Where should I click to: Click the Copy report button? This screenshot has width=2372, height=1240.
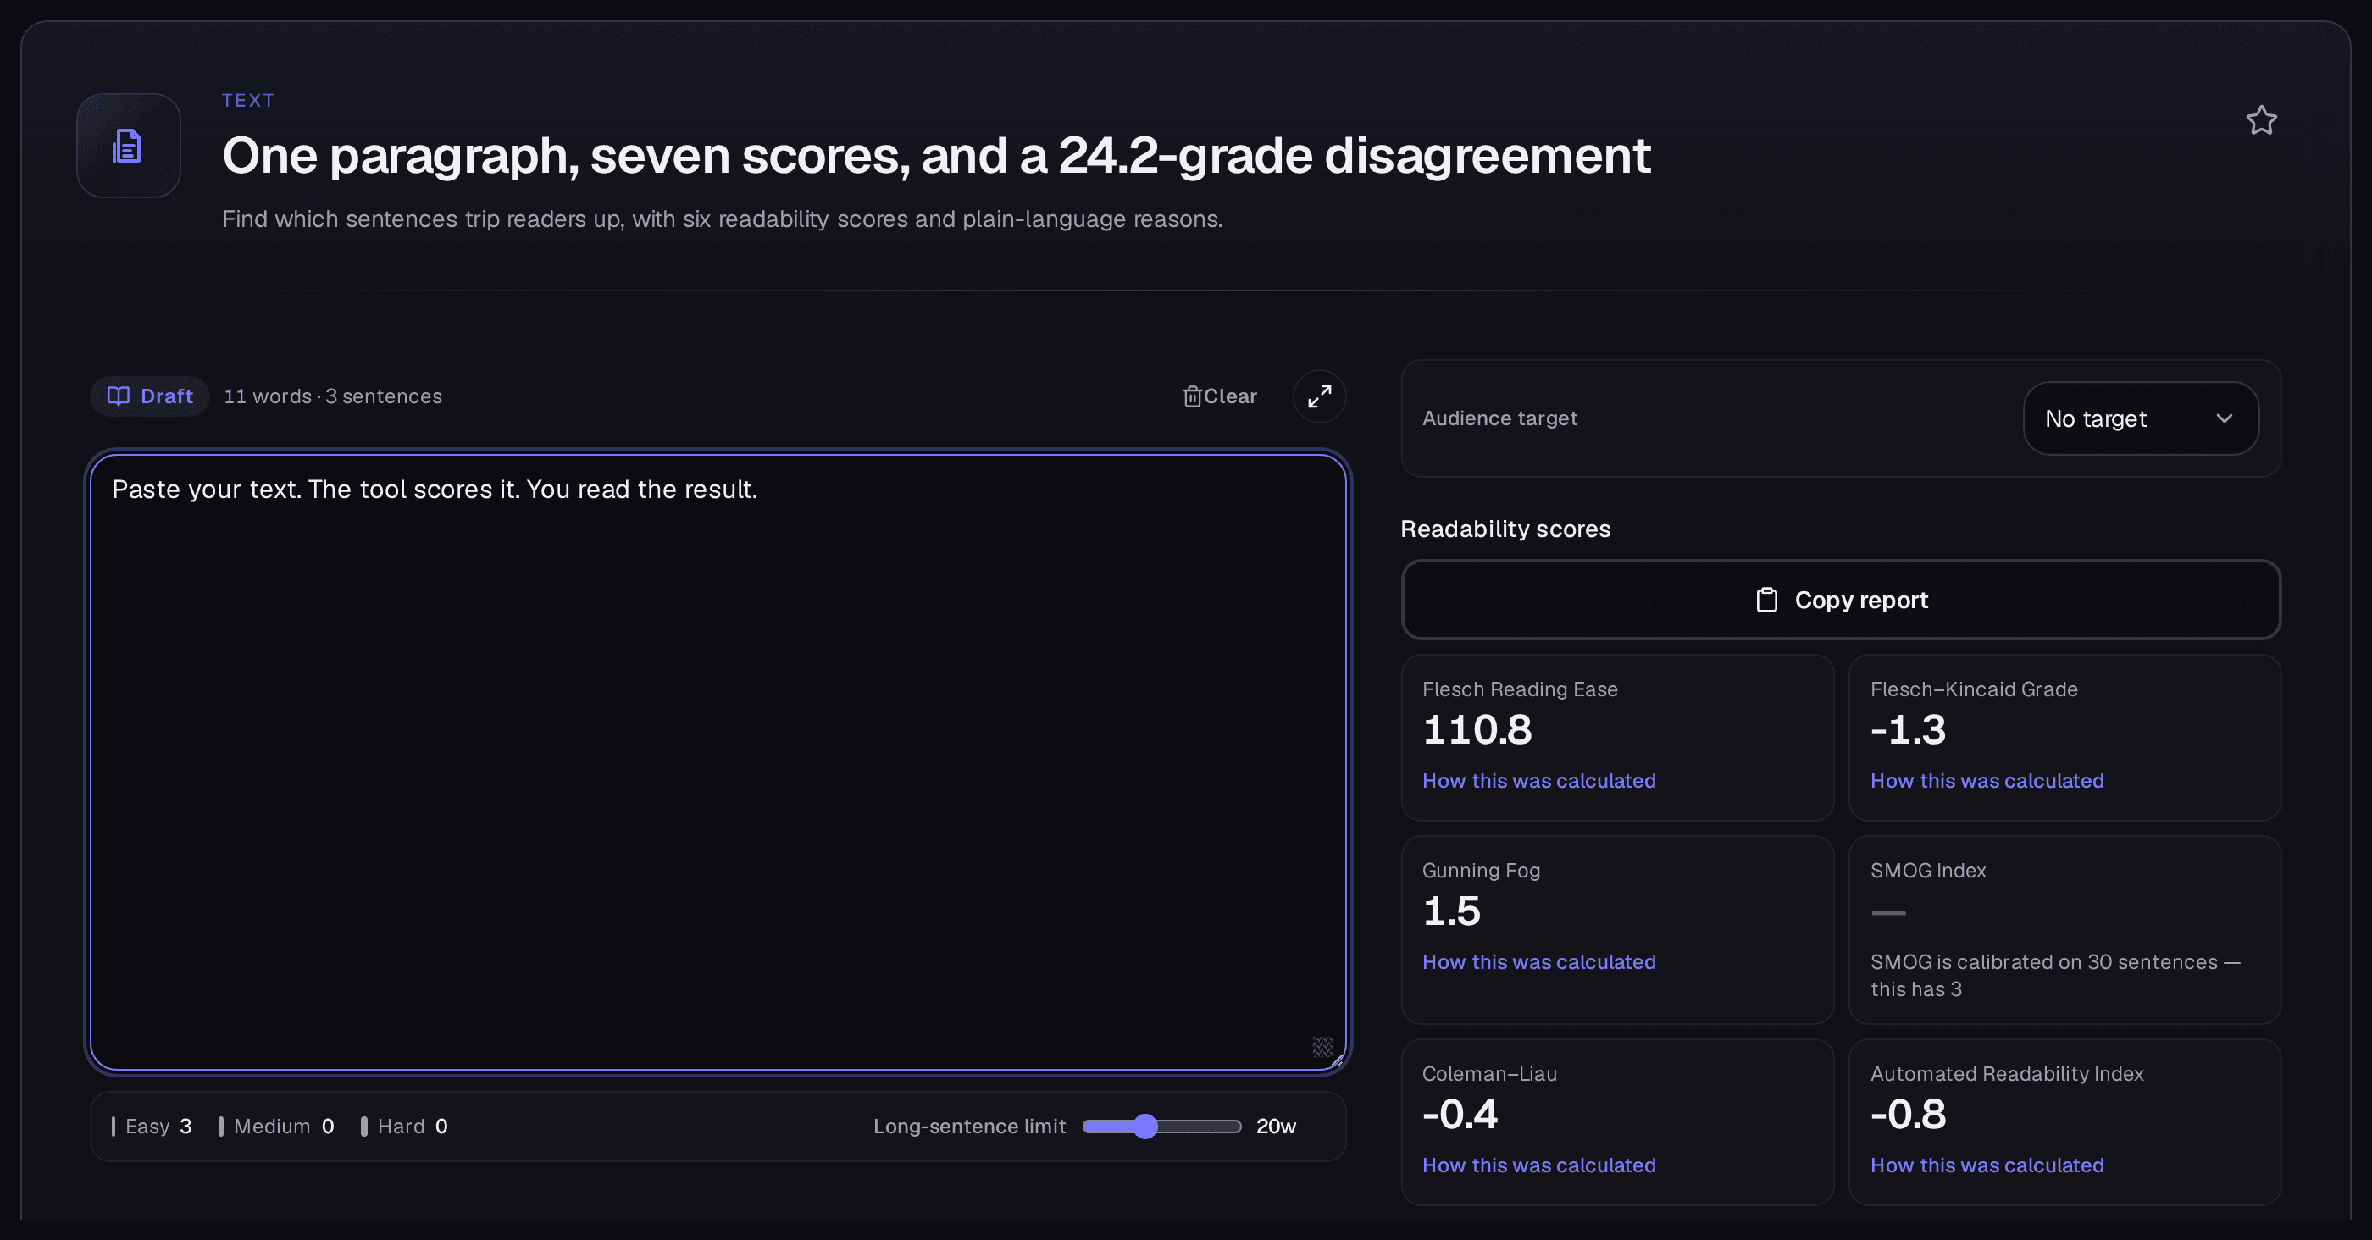pos(1841,601)
